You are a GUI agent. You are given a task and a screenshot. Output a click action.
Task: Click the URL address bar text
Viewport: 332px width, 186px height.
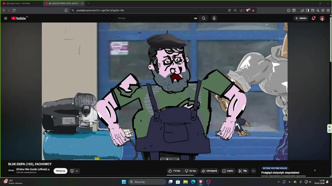(x=100, y=10)
